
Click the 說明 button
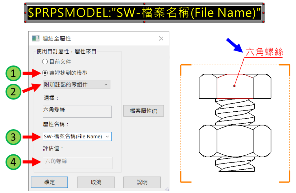coord(142,182)
